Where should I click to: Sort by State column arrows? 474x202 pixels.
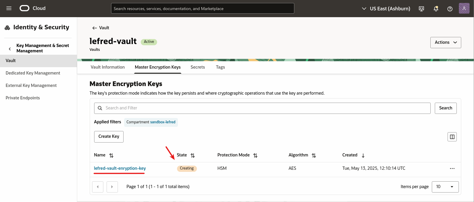tap(193, 155)
